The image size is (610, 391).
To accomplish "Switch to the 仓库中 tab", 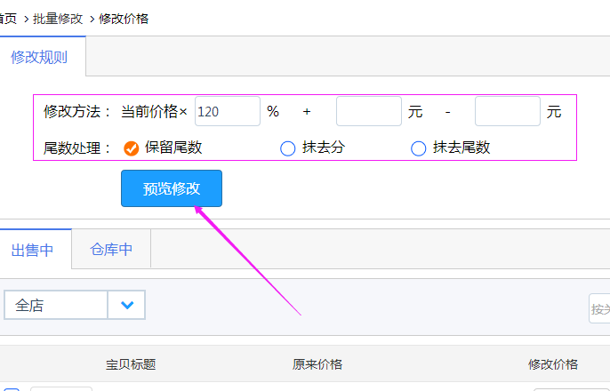I will tap(111, 250).
